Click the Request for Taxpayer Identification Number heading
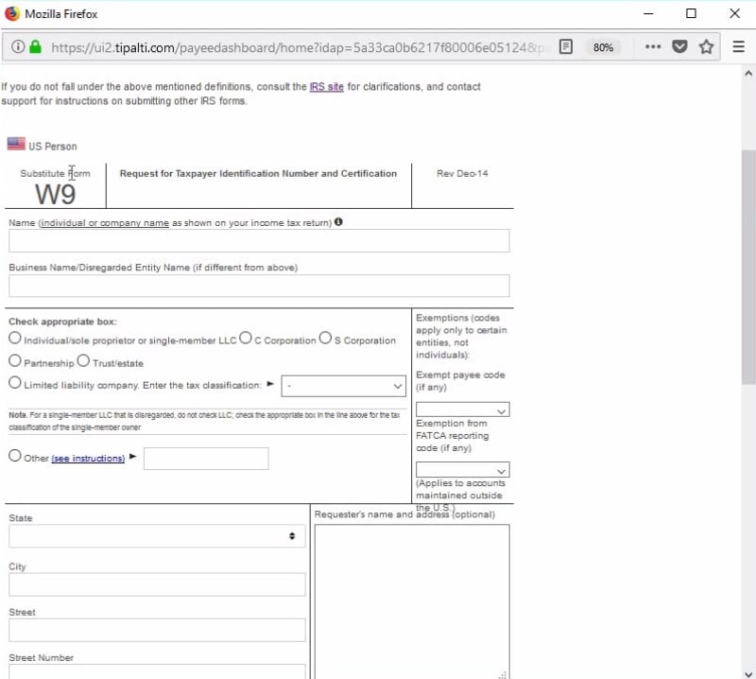The height and width of the screenshot is (679, 756). 258,173
